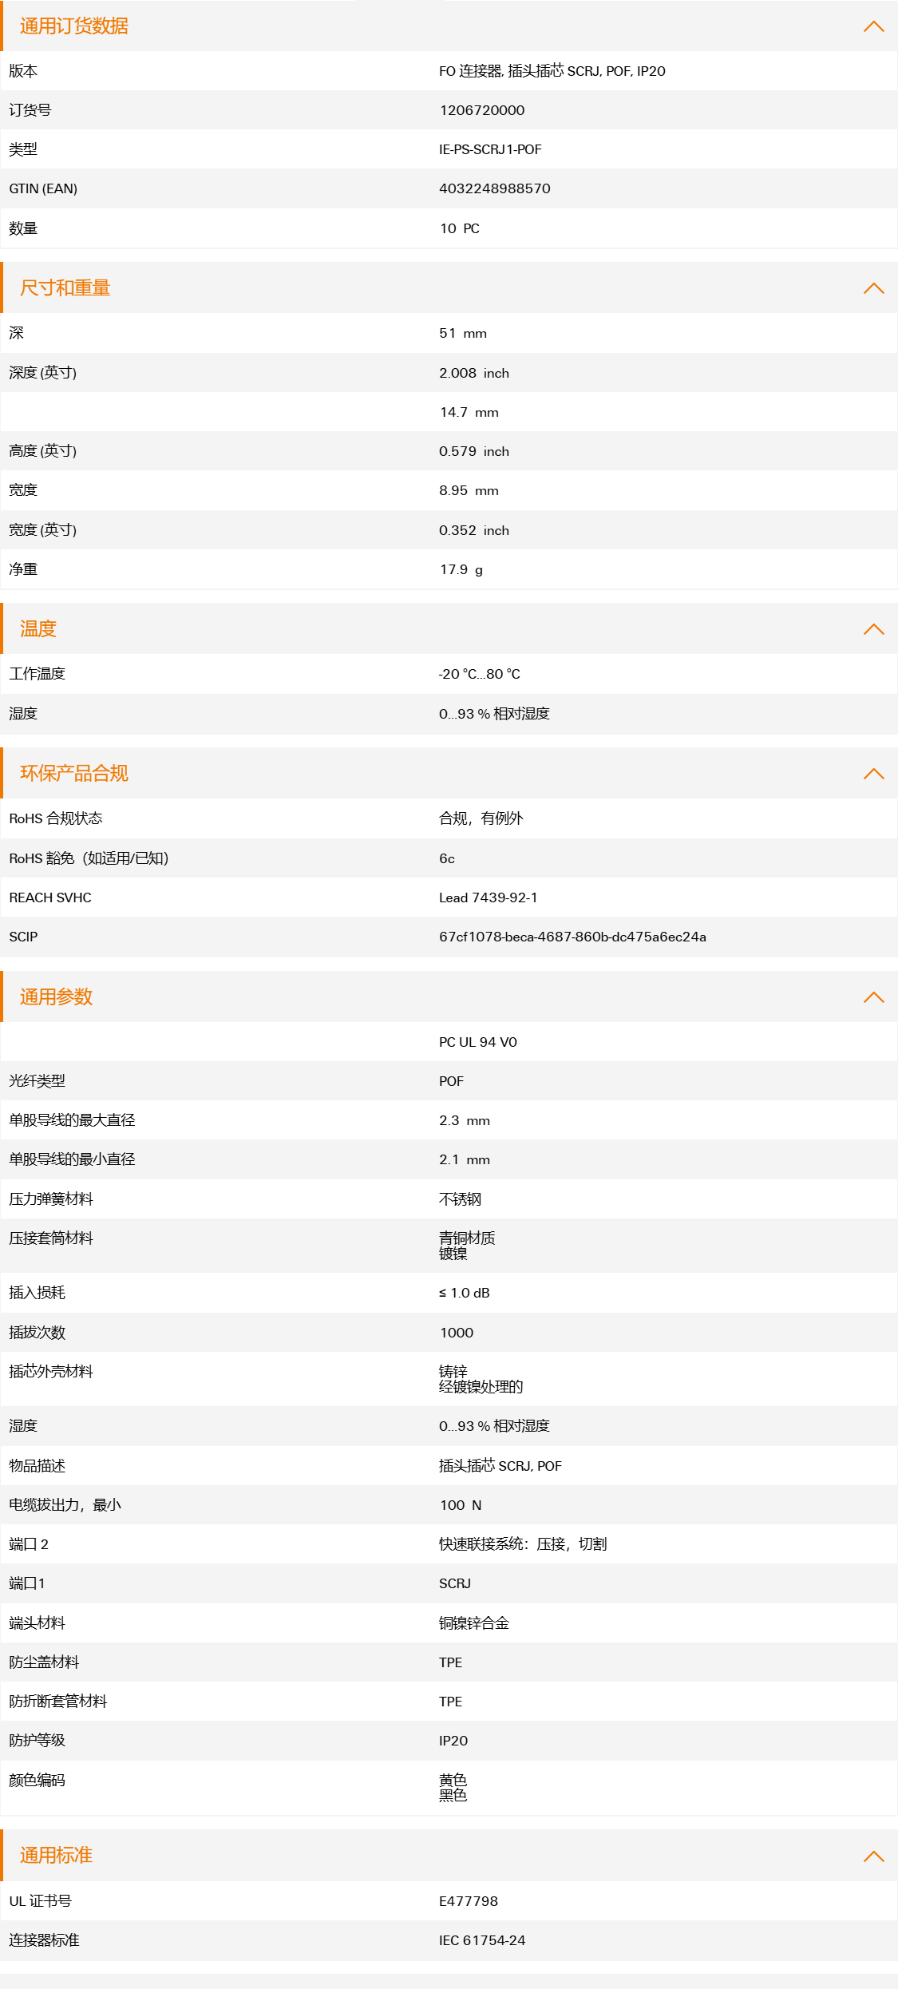The height and width of the screenshot is (1989, 898).
Task: Collapse the 通用参数 section chevron
Action: (873, 997)
